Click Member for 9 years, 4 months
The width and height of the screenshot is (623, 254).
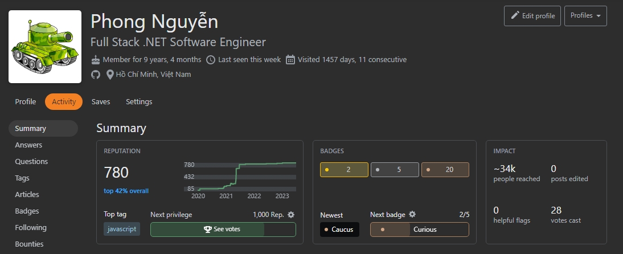coord(152,60)
